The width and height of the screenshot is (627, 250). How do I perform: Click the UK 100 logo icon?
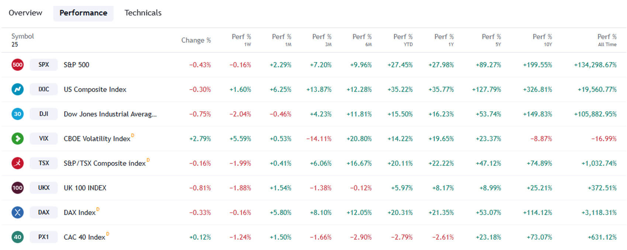point(17,188)
